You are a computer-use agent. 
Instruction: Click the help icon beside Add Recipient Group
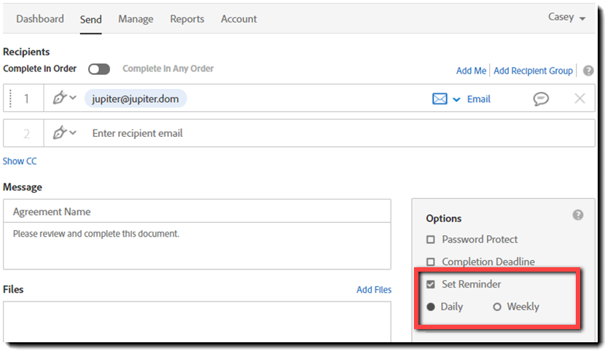[589, 71]
